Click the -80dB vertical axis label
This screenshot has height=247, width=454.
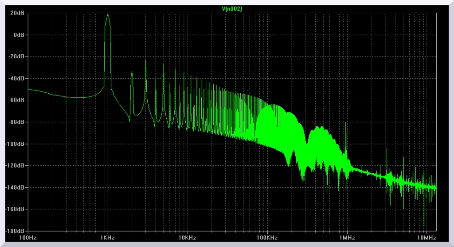click(16, 122)
